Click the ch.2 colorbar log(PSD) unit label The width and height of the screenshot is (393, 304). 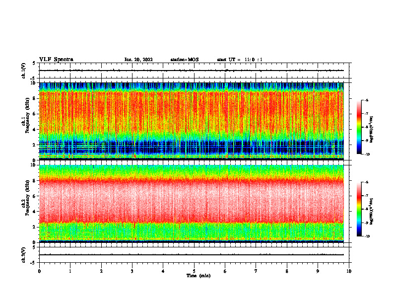(x=372, y=211)
